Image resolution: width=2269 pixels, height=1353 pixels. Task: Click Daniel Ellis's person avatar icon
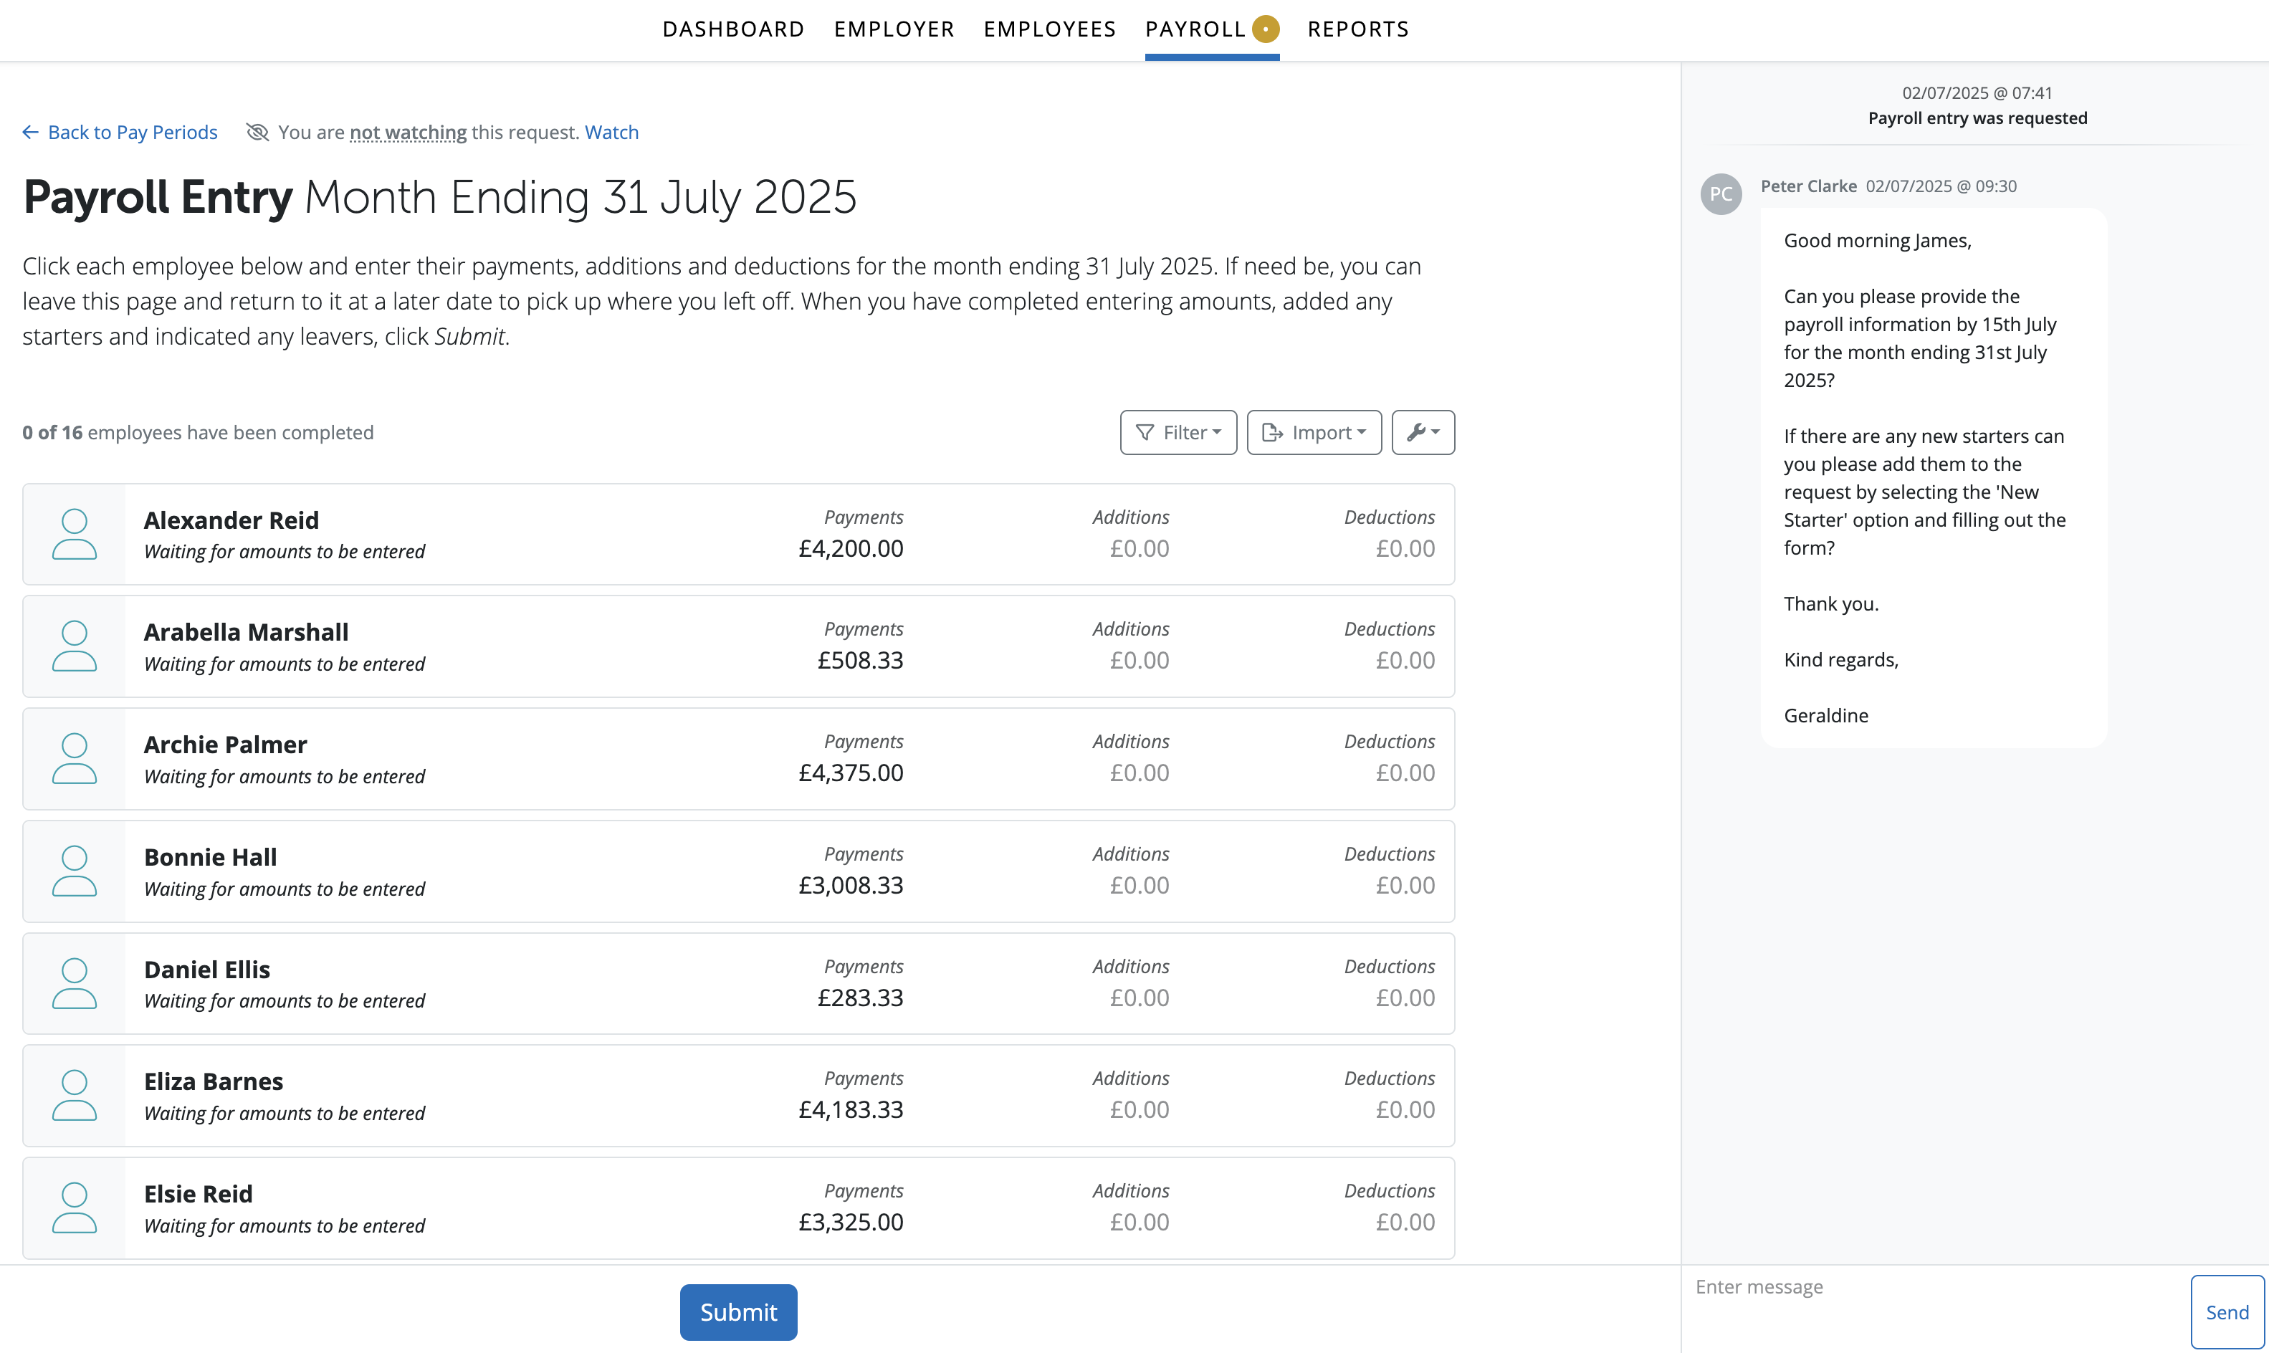click(x=74, y=984)
